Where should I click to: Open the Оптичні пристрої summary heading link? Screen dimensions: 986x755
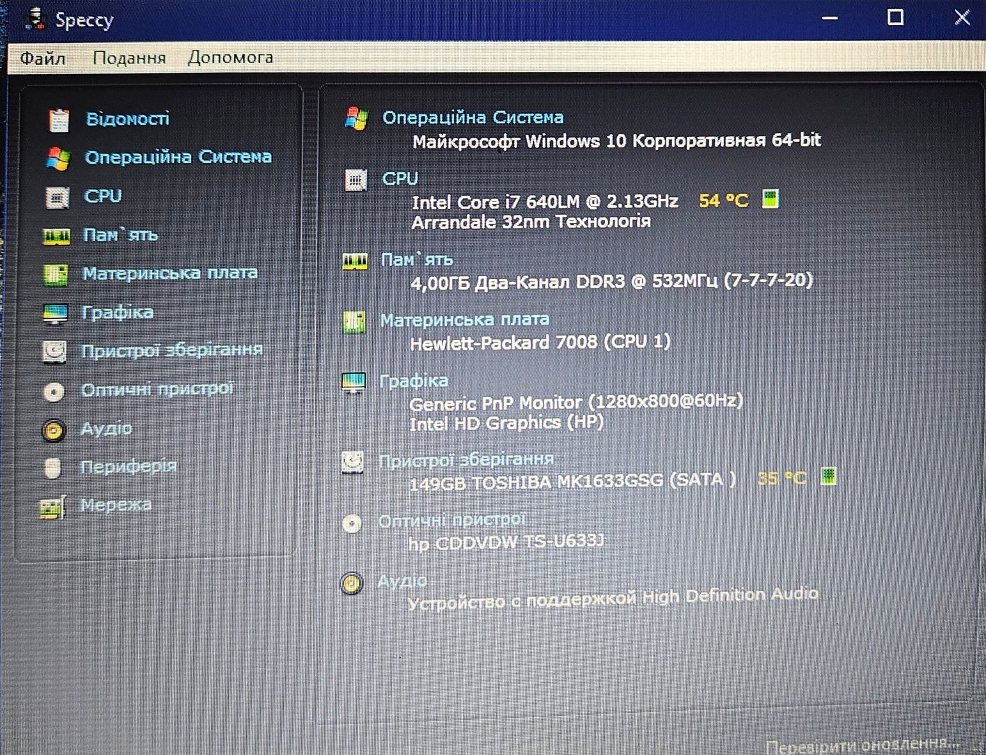point(452,520)
